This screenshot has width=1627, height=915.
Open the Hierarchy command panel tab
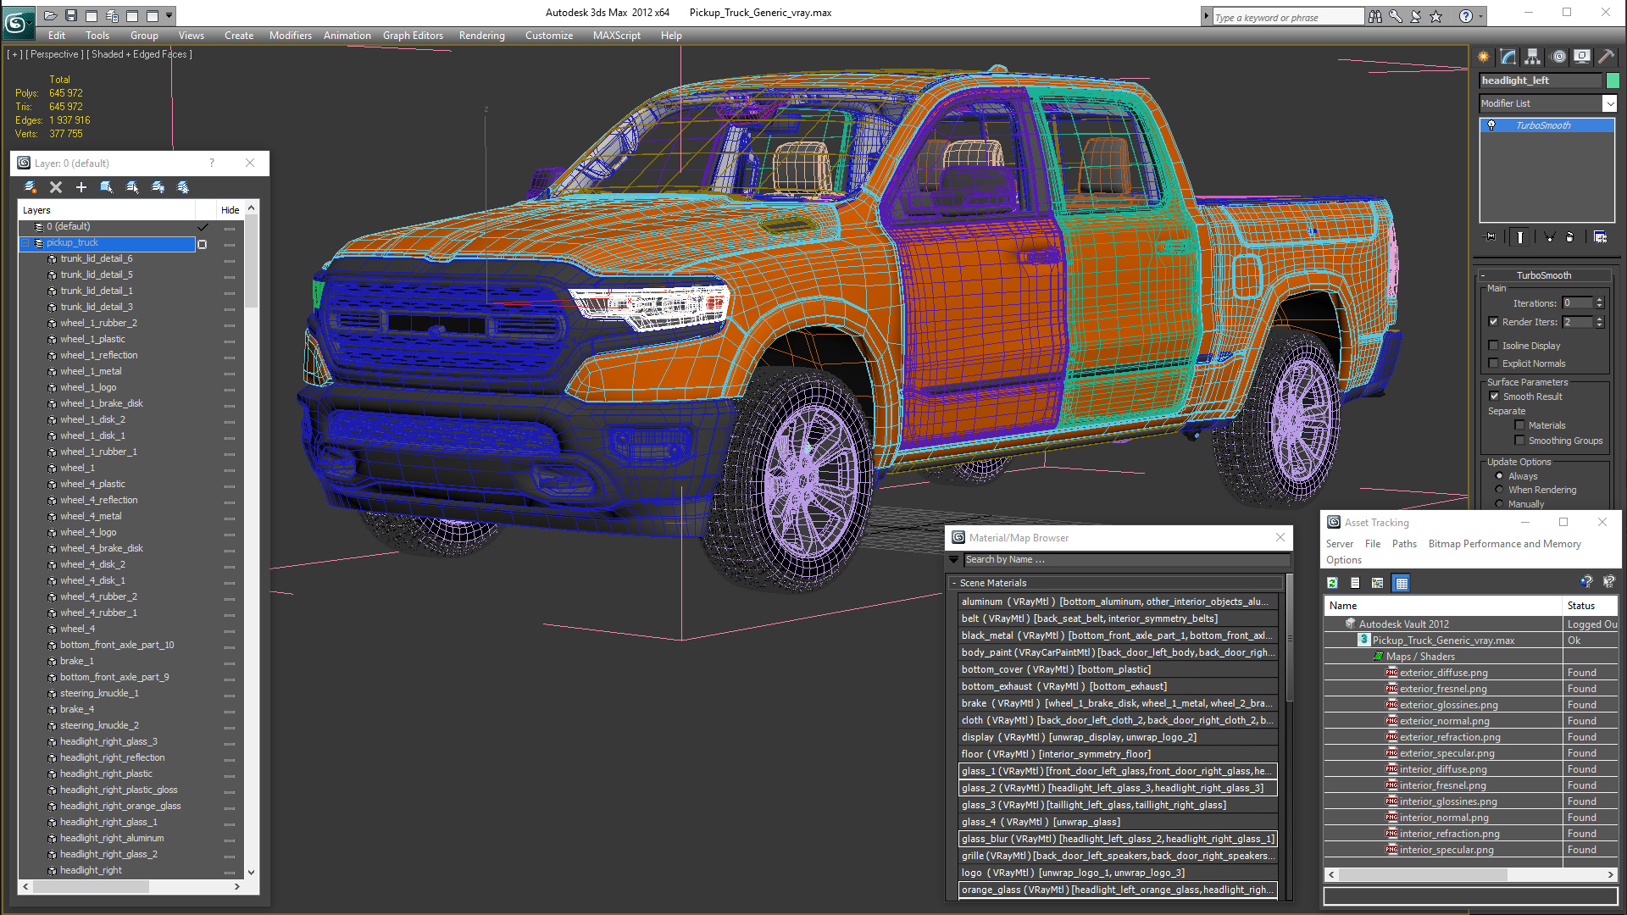[x=1532, y=57]
